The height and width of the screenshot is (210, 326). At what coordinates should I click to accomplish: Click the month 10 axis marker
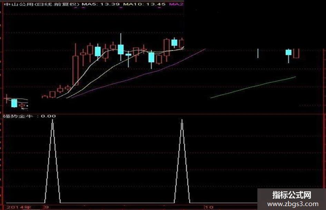(209, 207)
